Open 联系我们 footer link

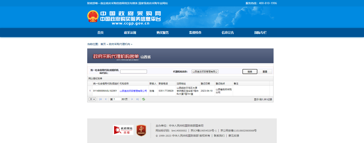(219, 136)
